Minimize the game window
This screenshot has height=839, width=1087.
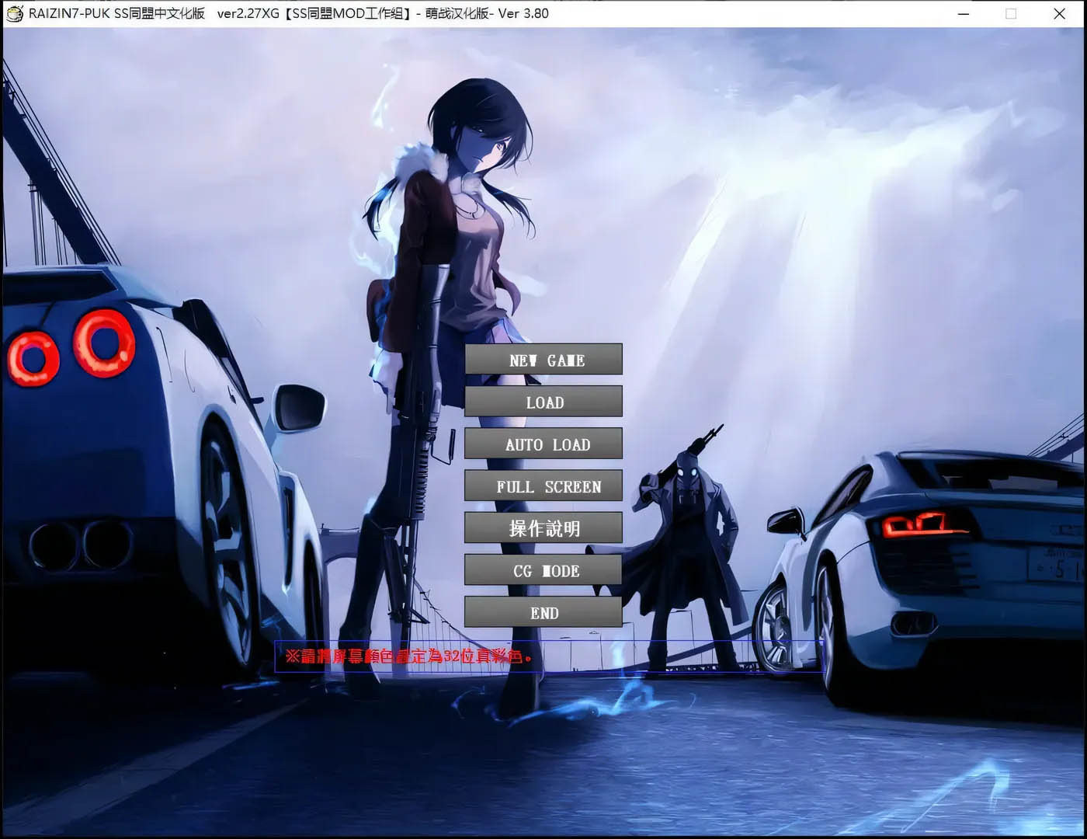point(964,13)
